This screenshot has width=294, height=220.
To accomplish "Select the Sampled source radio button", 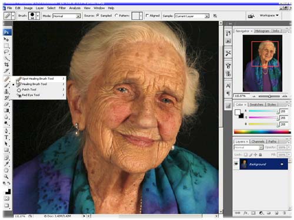I will [98, 15].
